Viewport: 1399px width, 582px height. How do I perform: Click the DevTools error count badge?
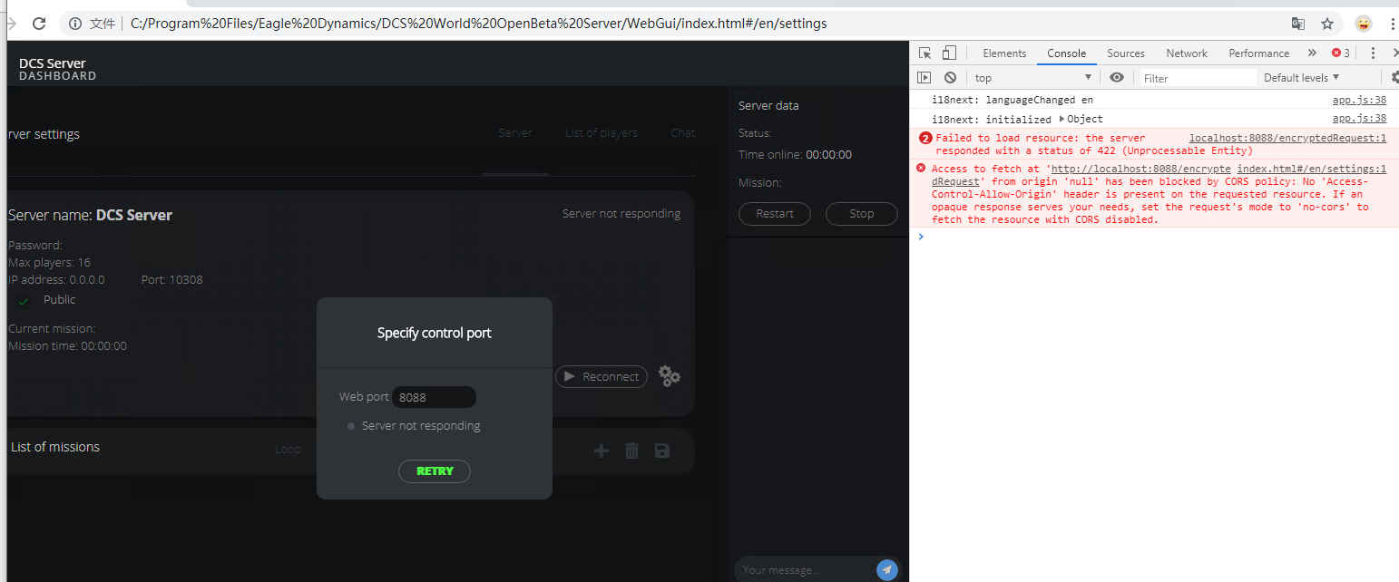[1341, 53]
